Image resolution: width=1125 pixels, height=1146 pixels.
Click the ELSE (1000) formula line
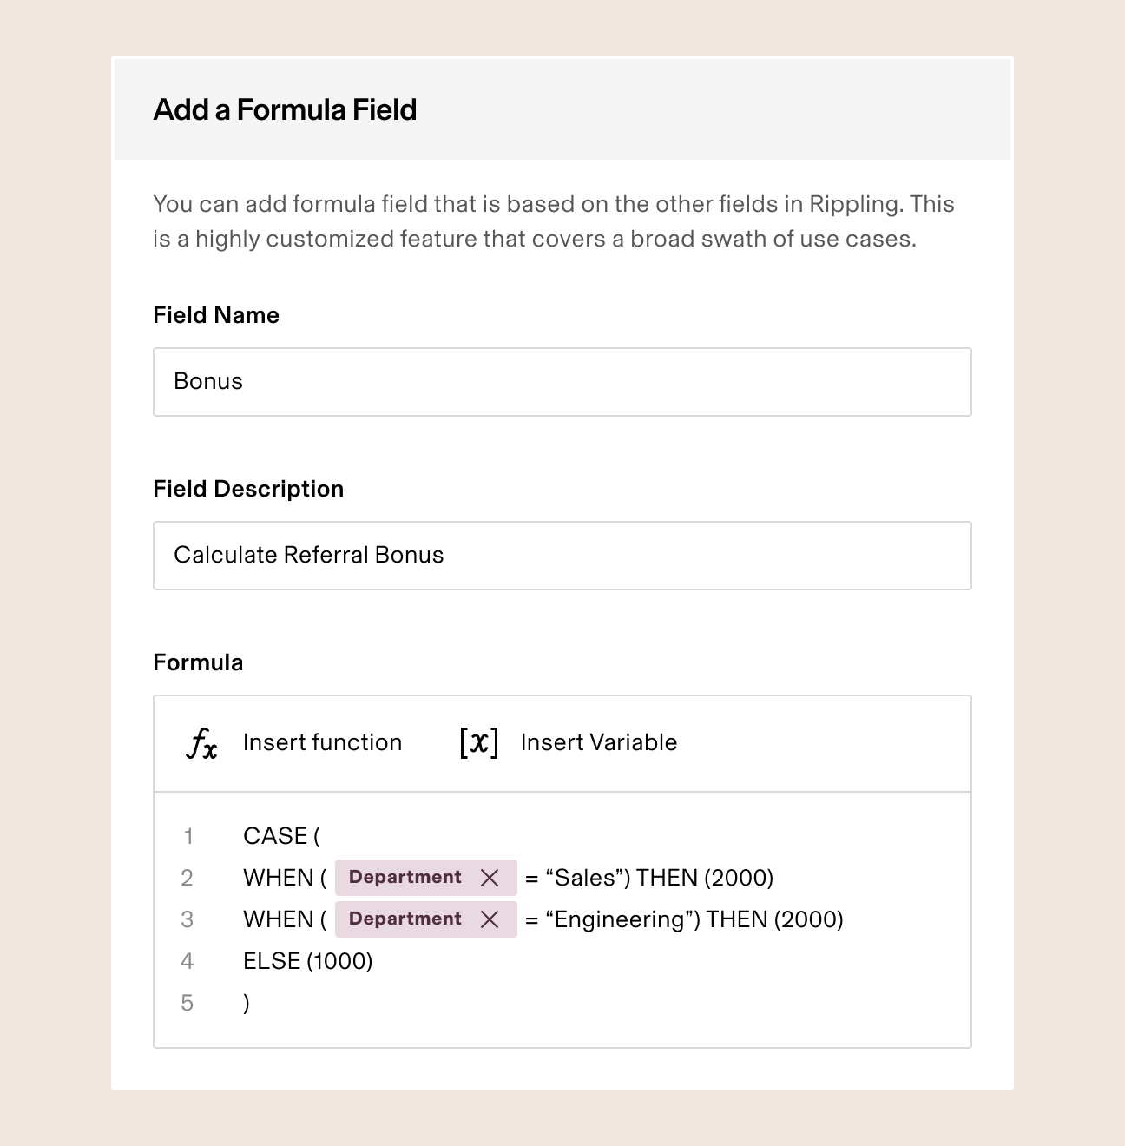tap(307, 961)
